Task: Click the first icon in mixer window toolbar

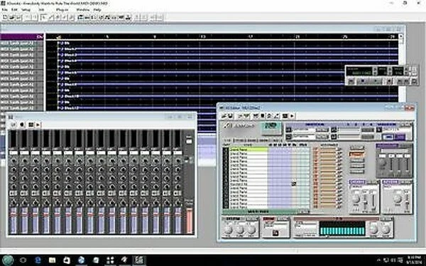Action: coord(13,125)
